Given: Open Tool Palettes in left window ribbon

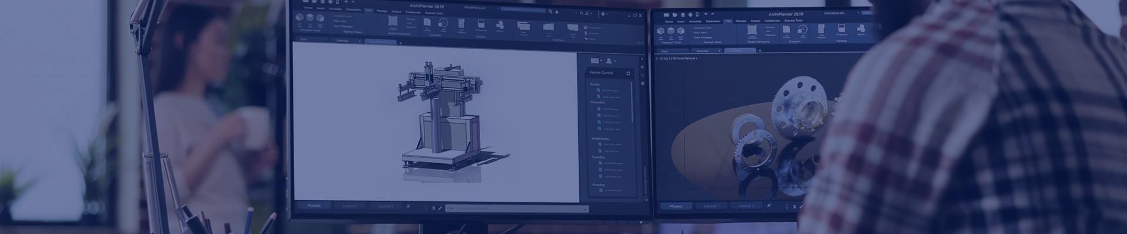Looking at the screenshot, I should [461, 25].
